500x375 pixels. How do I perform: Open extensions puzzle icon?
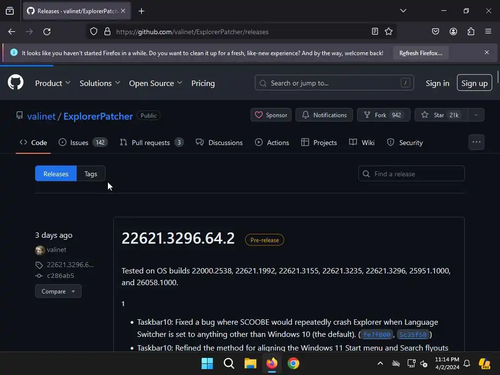coord(471,31)
